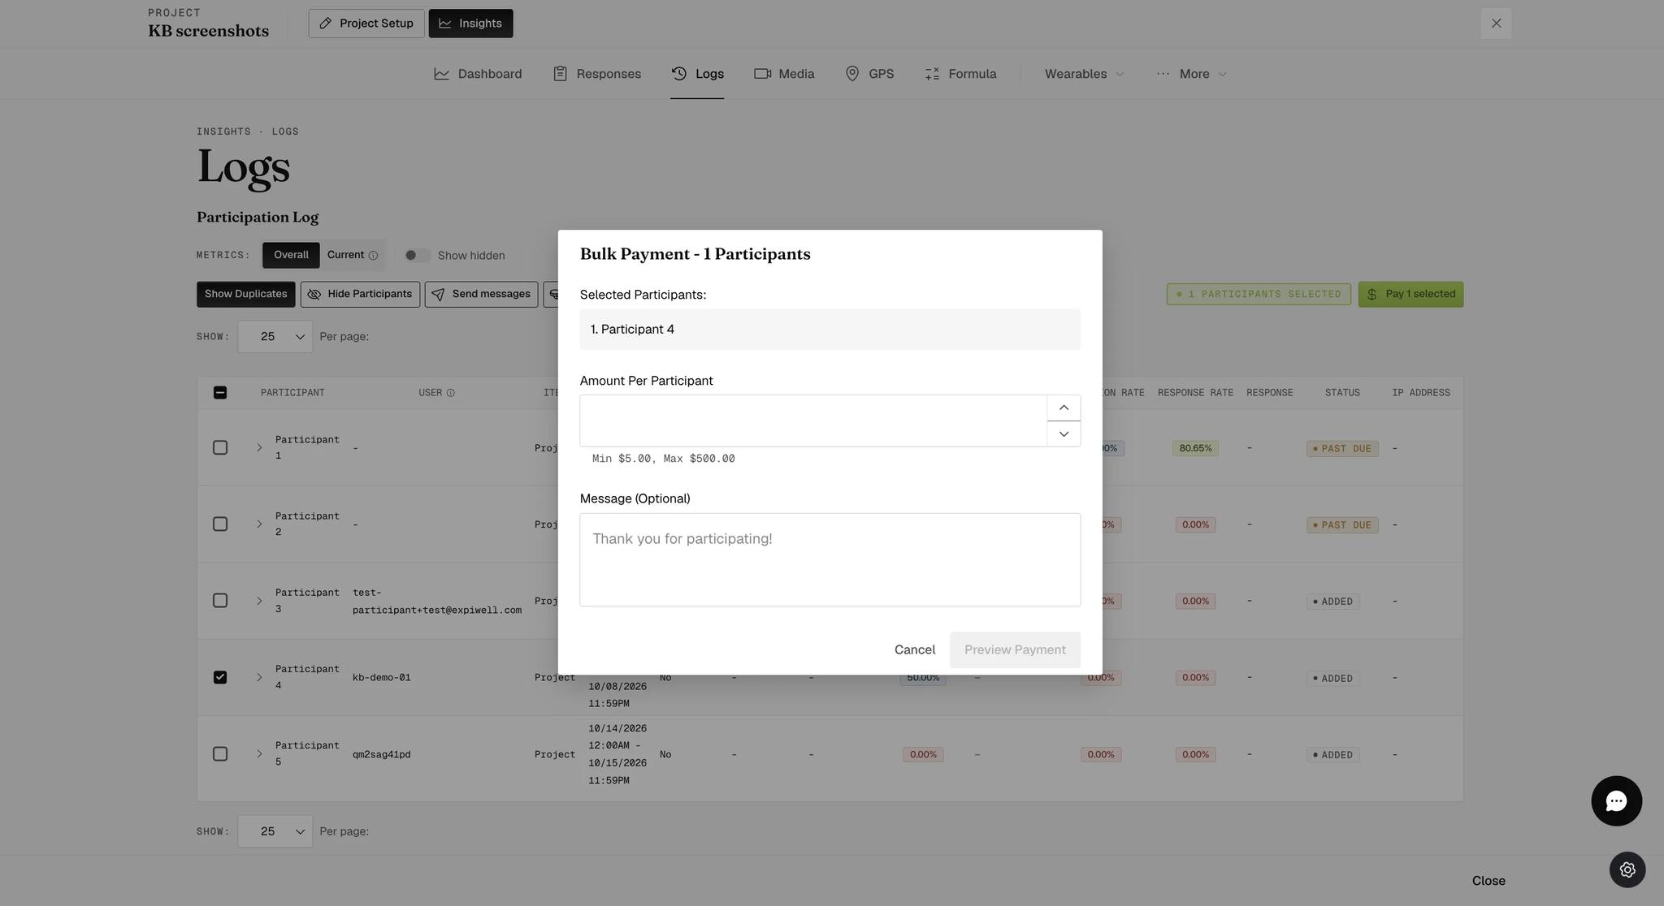Screen dimensions: 1664x906
Task: Uncheck the Participant 4 checkbox
Action: coord(220,678)
